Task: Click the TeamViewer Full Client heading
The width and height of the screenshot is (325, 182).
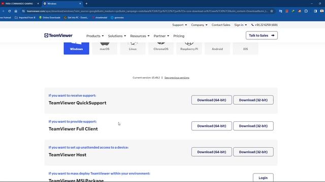Action: tap(73, 129)
